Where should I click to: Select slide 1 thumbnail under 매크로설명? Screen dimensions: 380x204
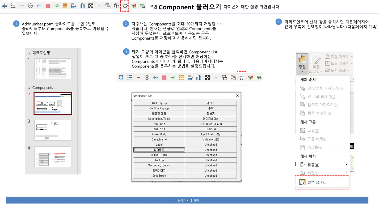pos(53,69)
